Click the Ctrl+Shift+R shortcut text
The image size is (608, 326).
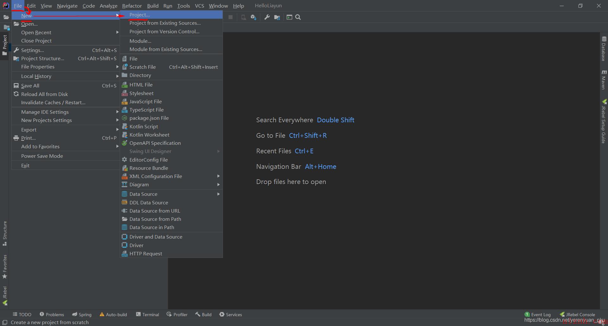(308, 136)
